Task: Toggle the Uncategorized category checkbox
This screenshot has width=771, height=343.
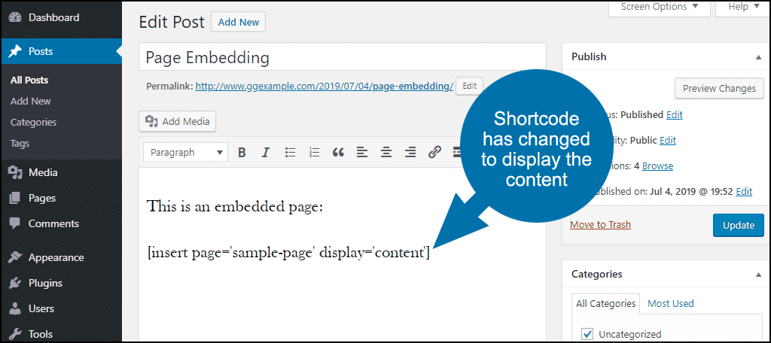Action: [x=588, y=333]
